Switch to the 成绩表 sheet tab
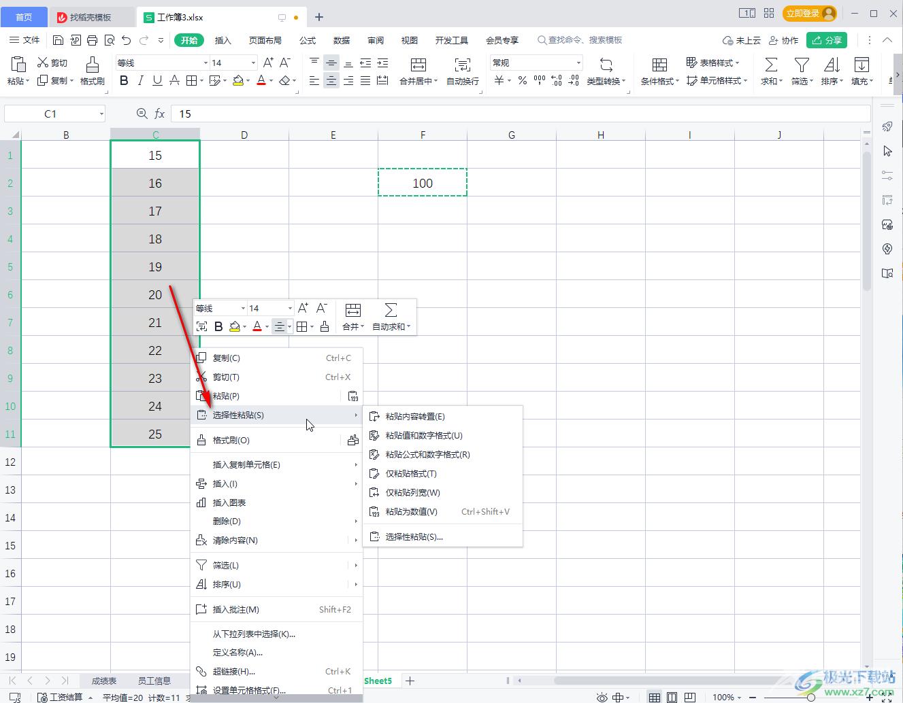This screenshot has width=903, height=703. (x=104, y=681)
